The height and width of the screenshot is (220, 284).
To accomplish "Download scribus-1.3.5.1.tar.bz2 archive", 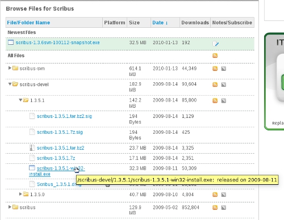I will (60, 148).
